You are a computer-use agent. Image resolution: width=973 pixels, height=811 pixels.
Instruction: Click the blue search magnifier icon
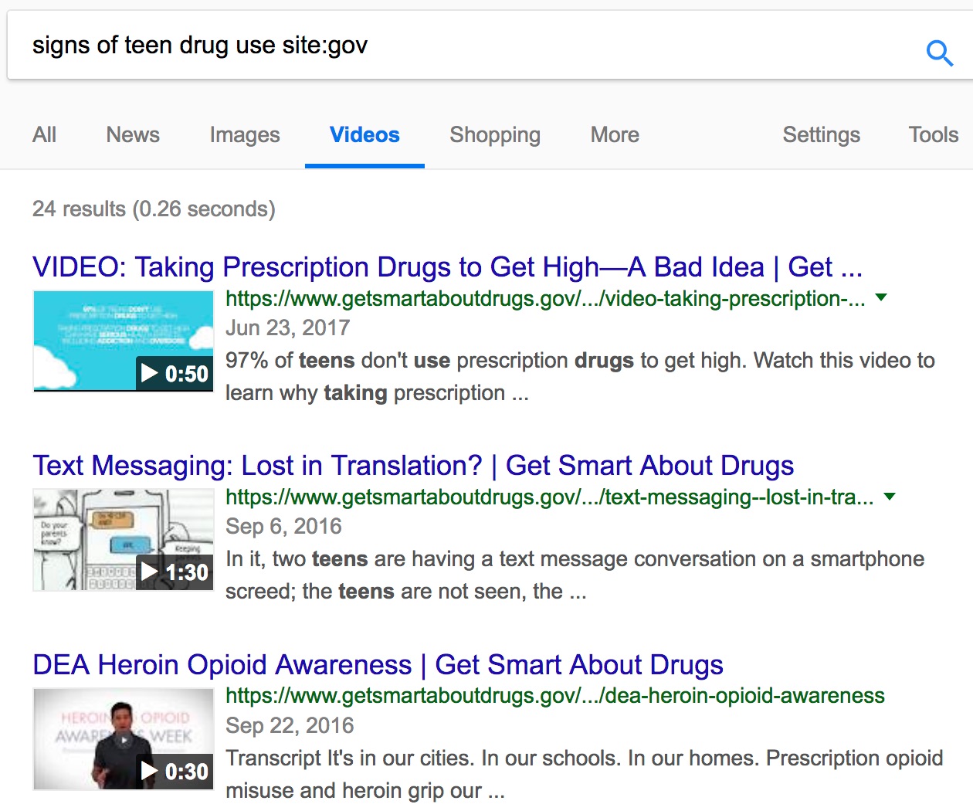940,53
